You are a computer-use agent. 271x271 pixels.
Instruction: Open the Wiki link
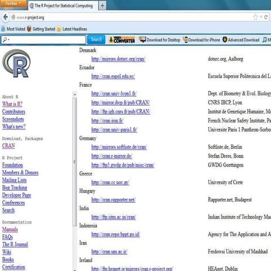pos(7,252)
